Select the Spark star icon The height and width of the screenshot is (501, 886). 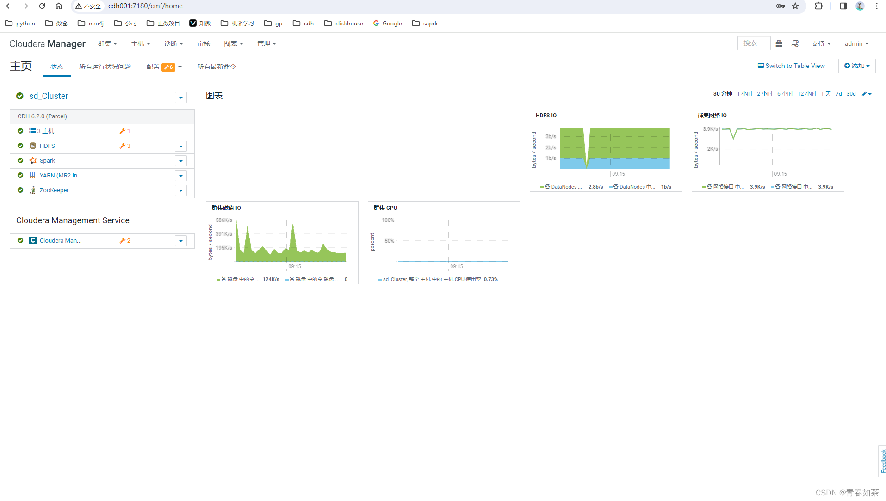click(x=33, y=160)
